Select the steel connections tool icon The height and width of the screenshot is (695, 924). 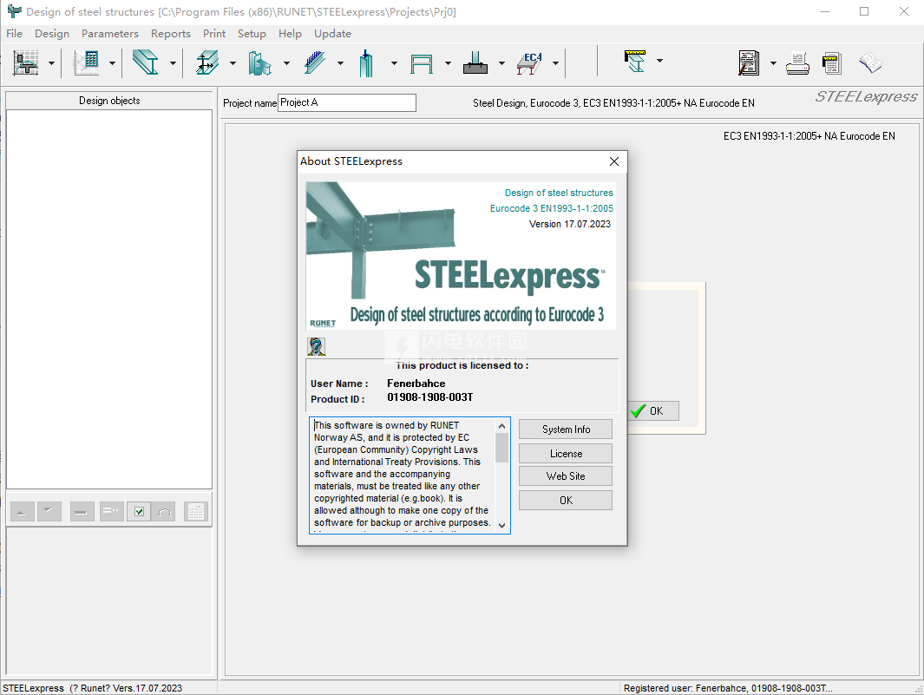260,62
